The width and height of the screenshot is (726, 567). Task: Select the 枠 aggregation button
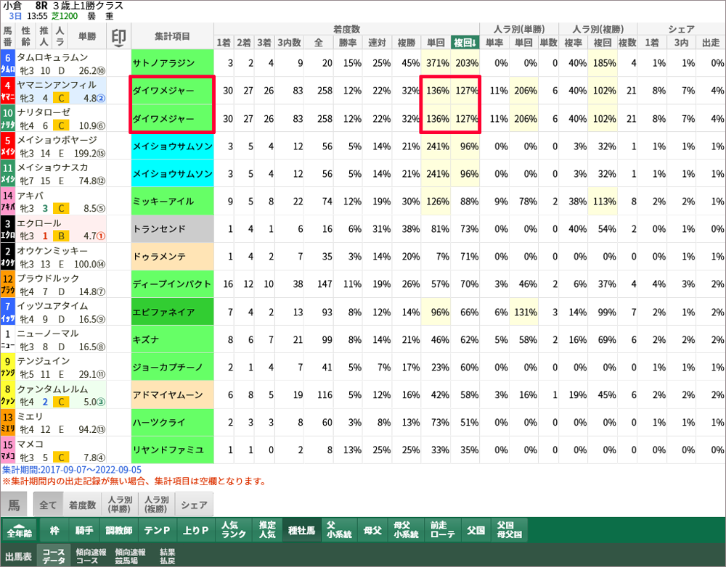coord(54,530)
